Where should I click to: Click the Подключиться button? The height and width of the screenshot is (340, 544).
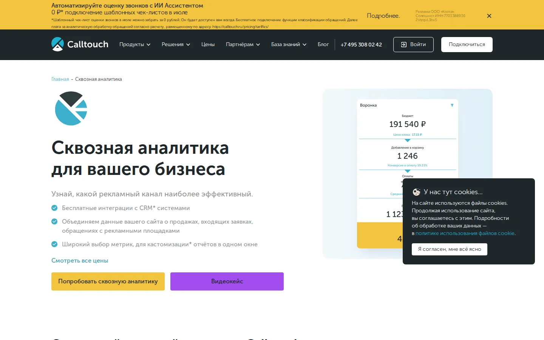(467, 45)
